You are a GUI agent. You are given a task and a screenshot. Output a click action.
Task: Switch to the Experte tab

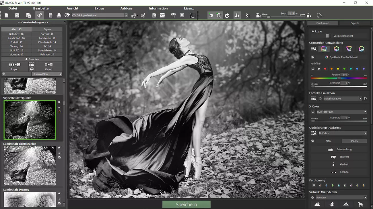pyautogui.click(x=355, y=23)
